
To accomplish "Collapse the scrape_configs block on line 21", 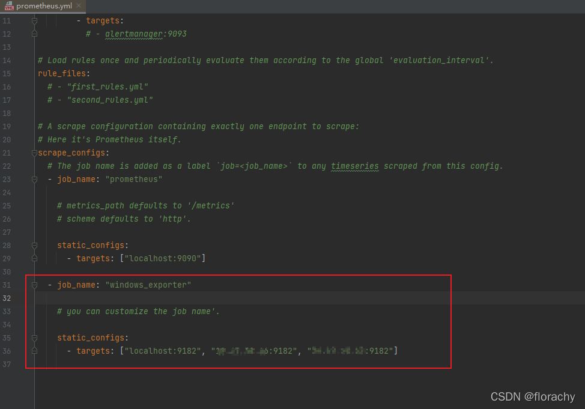I will 34,153.
